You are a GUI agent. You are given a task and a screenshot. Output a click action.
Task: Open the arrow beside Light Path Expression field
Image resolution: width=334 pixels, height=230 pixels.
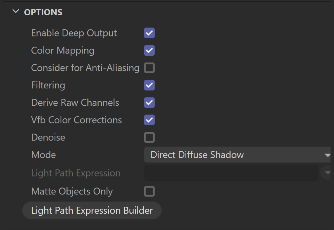[327, 173]
